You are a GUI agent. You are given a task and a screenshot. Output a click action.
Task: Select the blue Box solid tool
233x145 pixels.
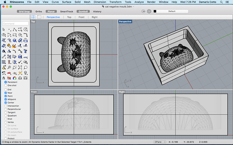[x=15, y=40]
